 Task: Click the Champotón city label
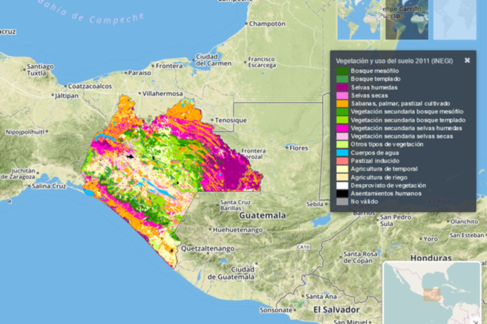267,24
